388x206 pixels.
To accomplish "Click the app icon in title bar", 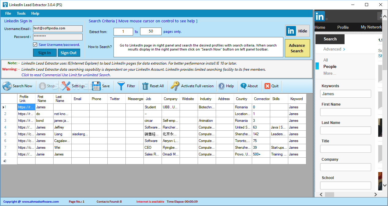I will click(x=5, y=4).
